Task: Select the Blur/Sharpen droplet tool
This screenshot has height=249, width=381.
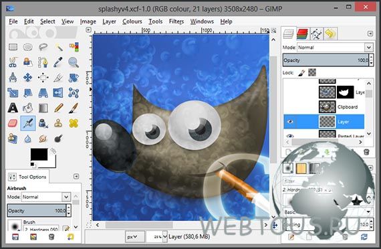Action: point(27,139)
